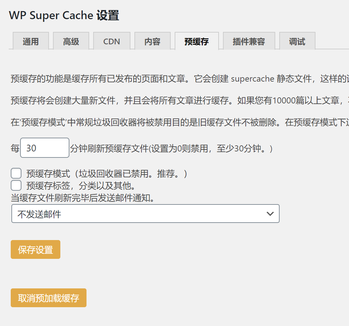The width and height of the screenshot is (349, 326).
Task: Open the 不发送邮件 email notification dropdown
Action: [145, 214]
